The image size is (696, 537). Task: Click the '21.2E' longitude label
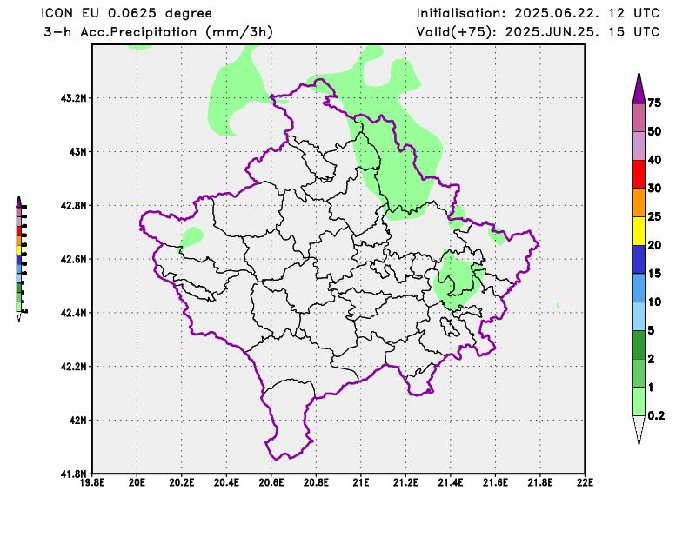405,482
